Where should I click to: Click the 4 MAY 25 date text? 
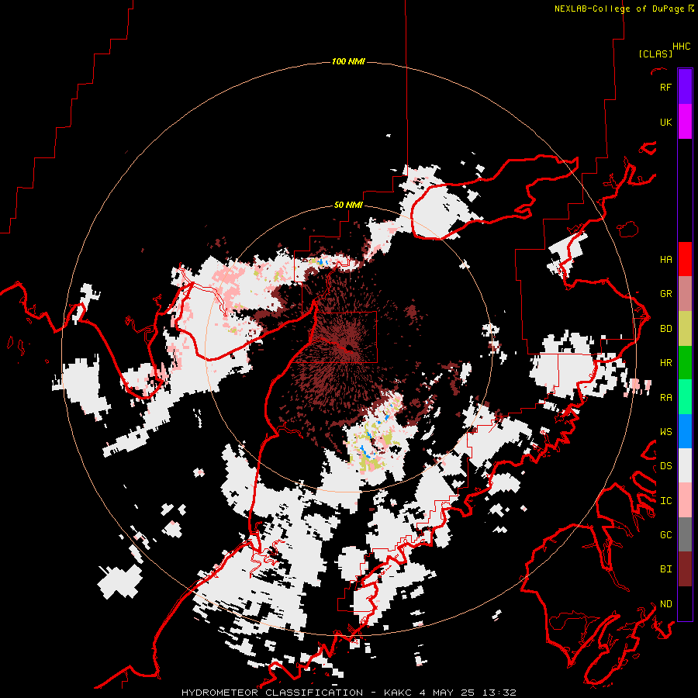coord(447,693)
